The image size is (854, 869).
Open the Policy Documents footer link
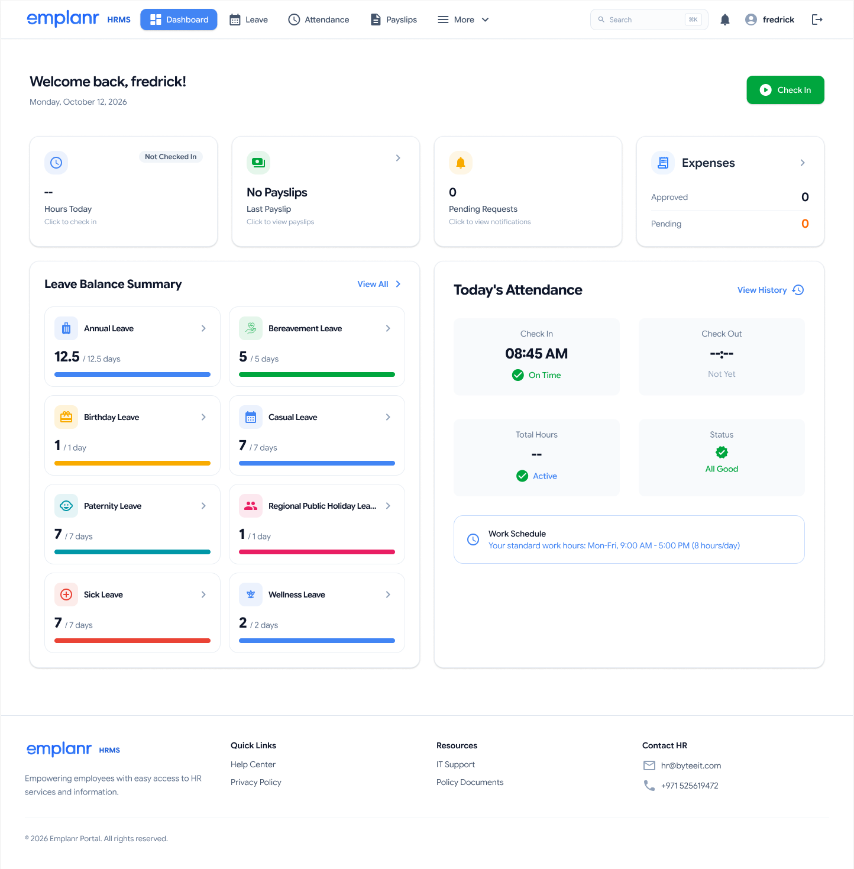470,782
